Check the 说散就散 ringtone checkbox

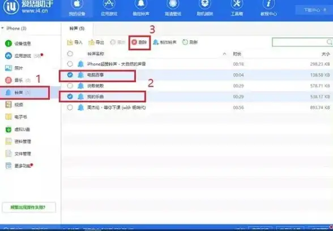tap(70, 86)
